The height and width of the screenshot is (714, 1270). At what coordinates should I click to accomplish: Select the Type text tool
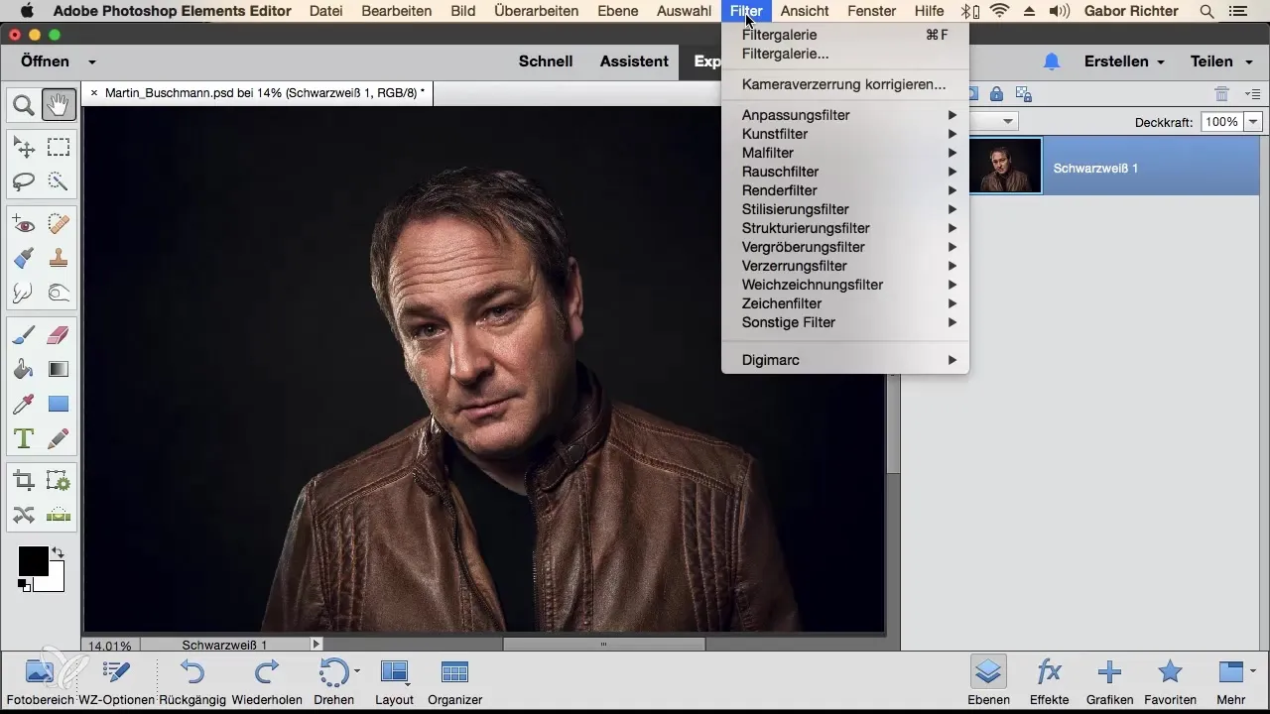click(x=24, y=437)
